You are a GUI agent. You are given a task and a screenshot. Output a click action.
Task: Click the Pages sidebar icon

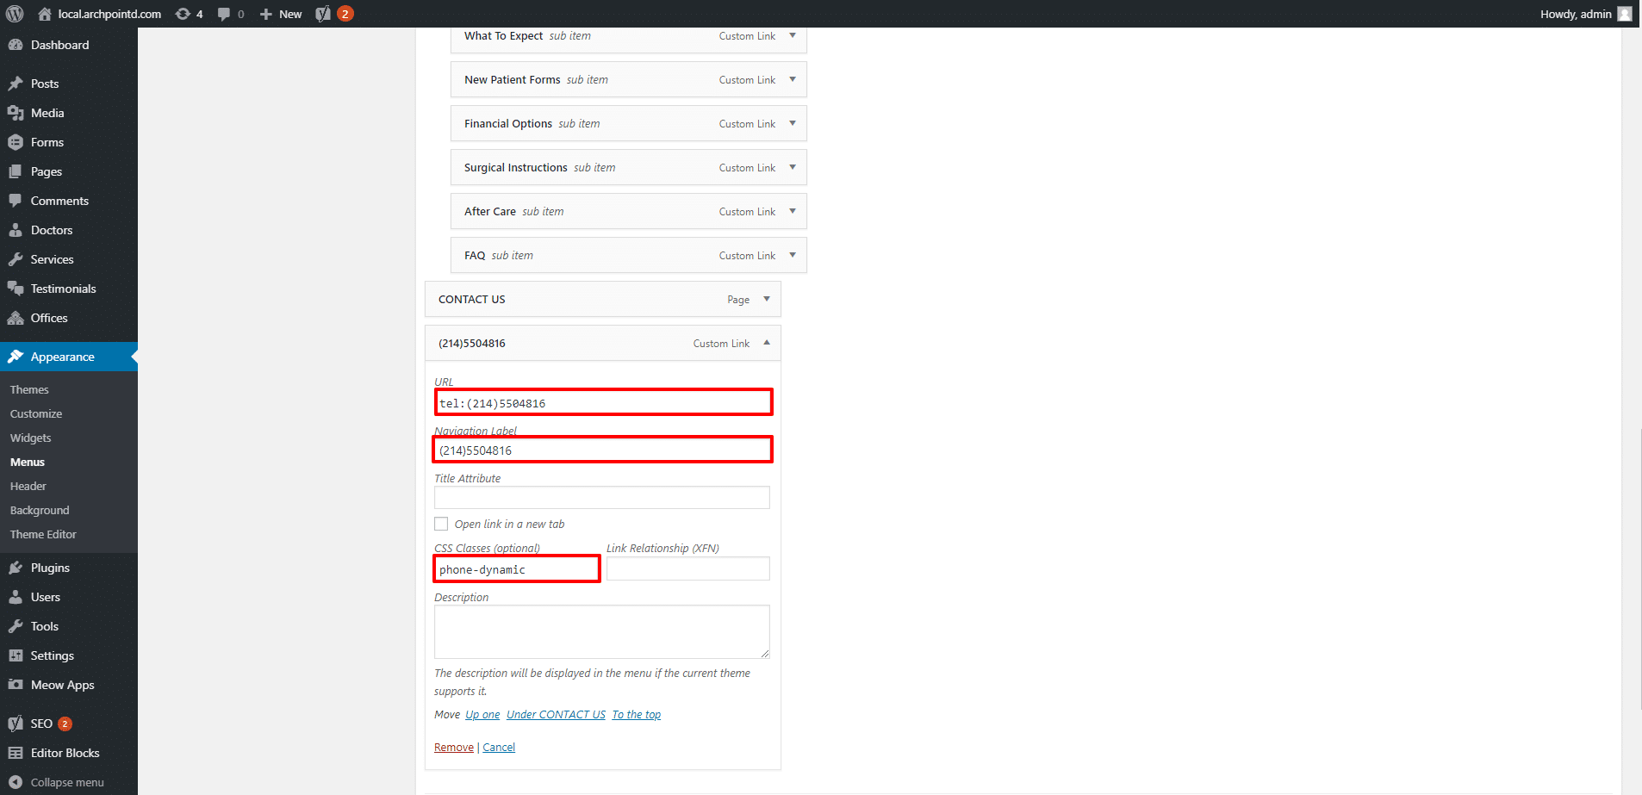click(16, 171)
